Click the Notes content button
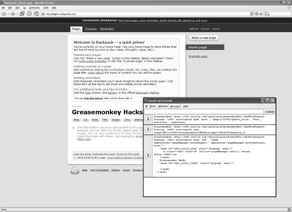Viewport: 292px width, 212px height. (95, 120)
